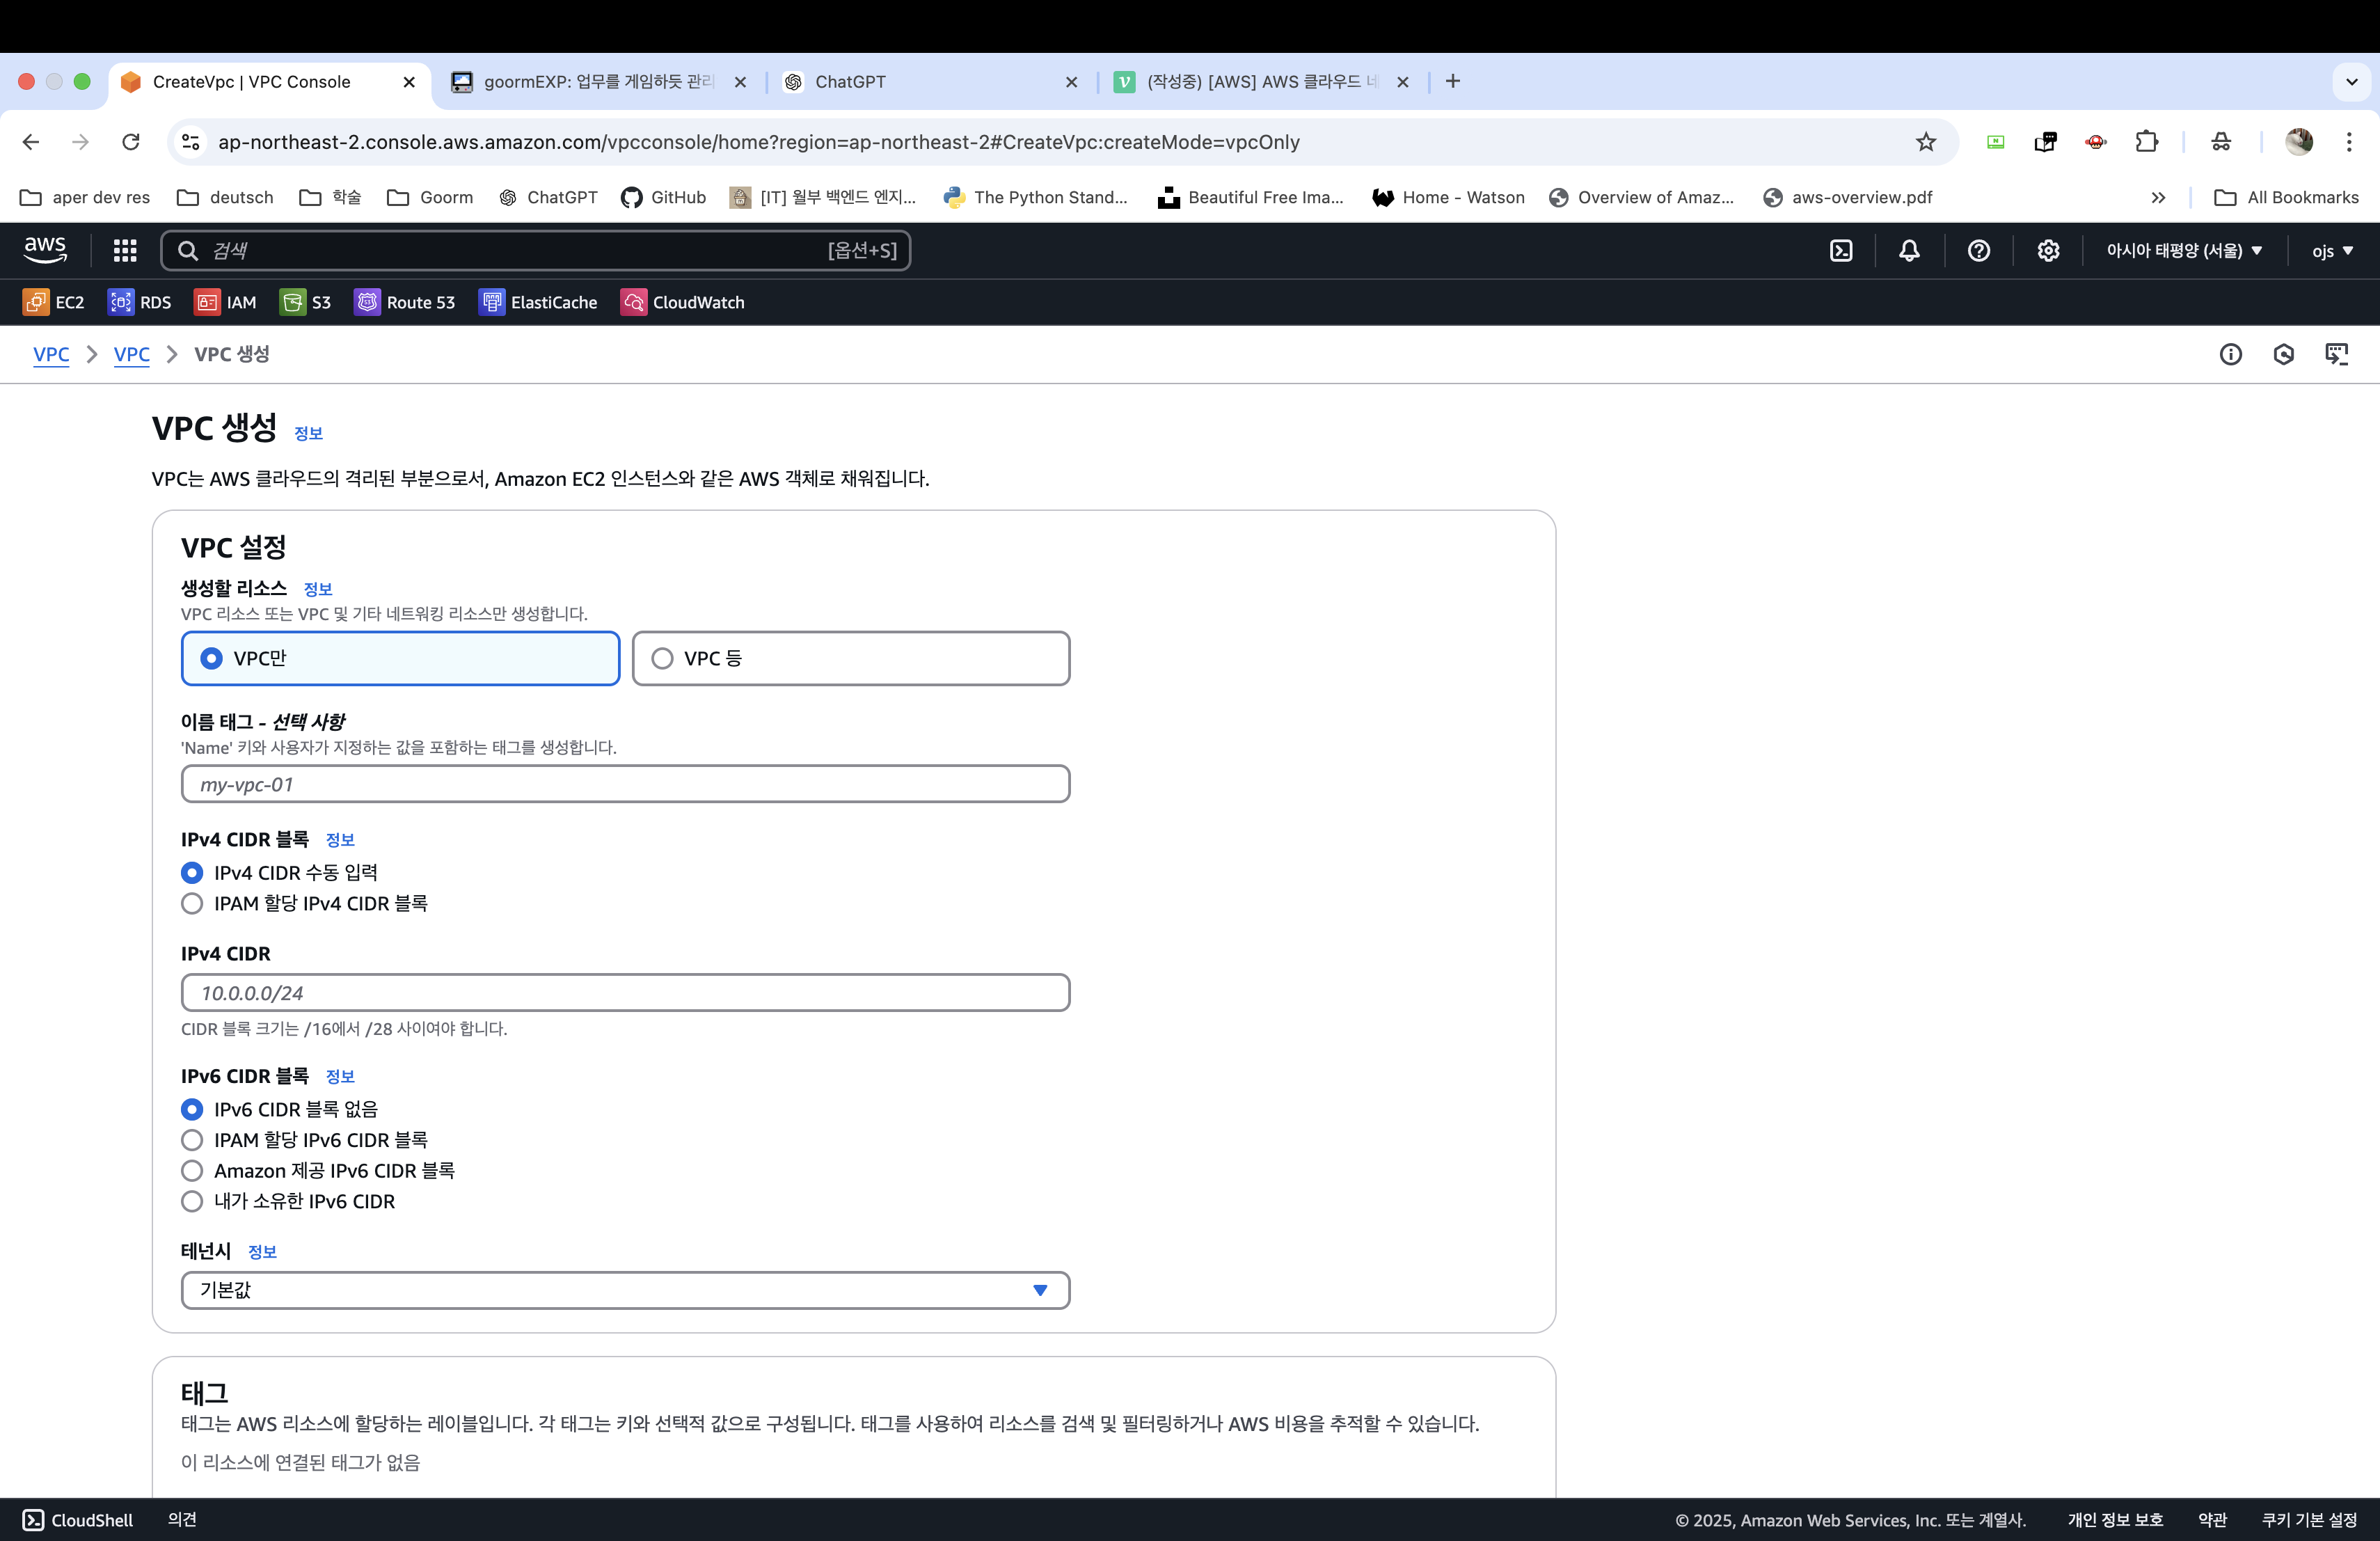Image resolution: width=2380 pixels, height=1541 pixels.
Task: View site information icon in address bar
Action: coord(191,142)
